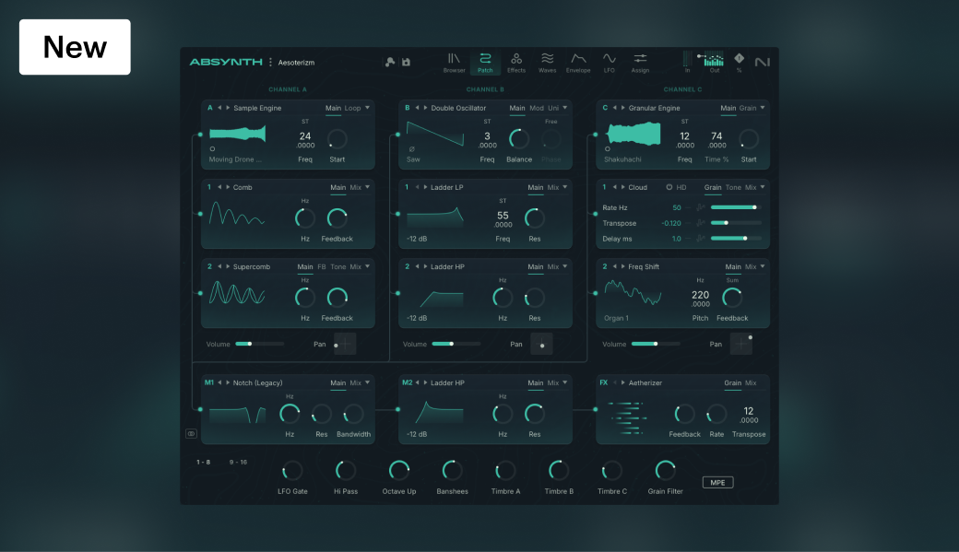Toggle oscillator B module on or off
Screen dimensions: 959x552
tap(408, 108)
